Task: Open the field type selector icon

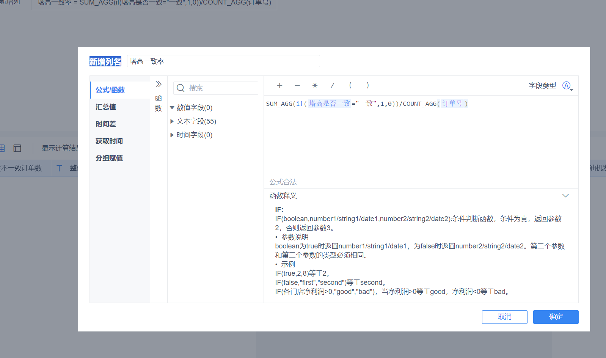Action: click(567, 86)
